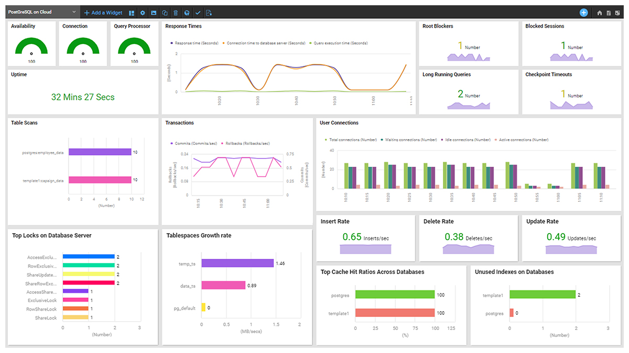The image size is (629, 353).
Task: Export dashboard with the PDF icon
Action: (209, 13)
